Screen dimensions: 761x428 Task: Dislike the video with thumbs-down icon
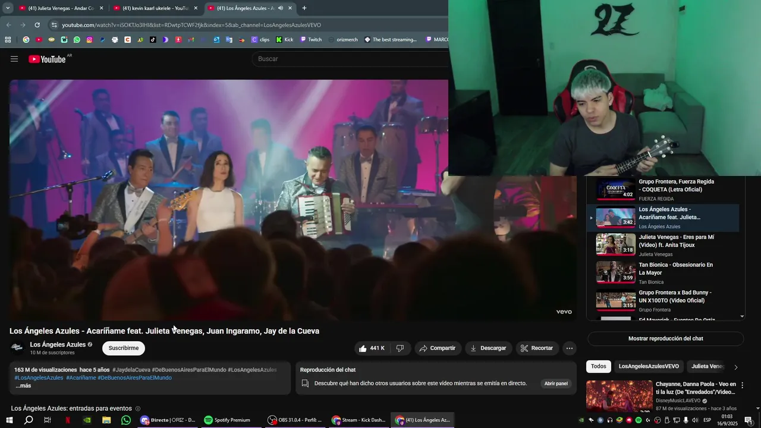pos(400,348)
